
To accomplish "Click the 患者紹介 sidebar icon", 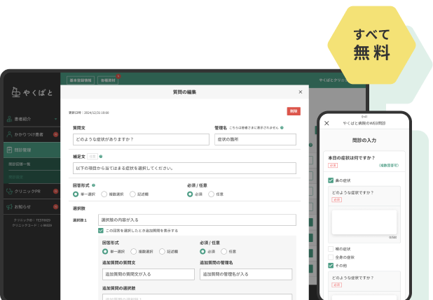I will [9, 119].
